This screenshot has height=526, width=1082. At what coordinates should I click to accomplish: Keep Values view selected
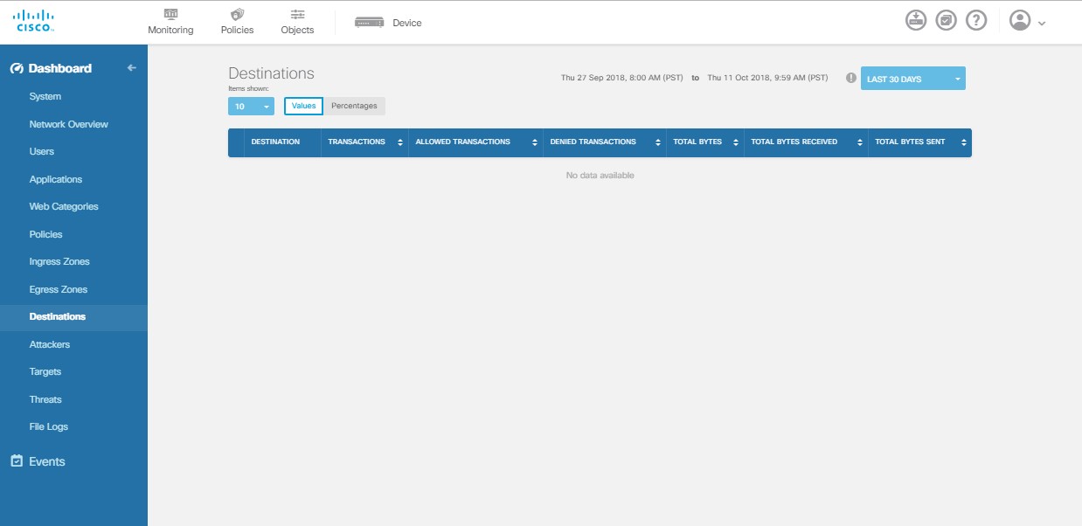(303, 106)
